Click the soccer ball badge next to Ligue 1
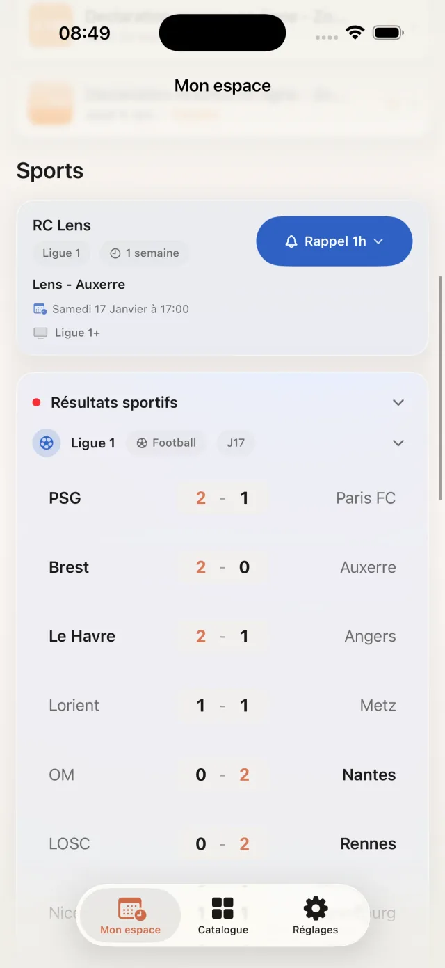This screenshot has height=968, width=445. tap(46, 443)
